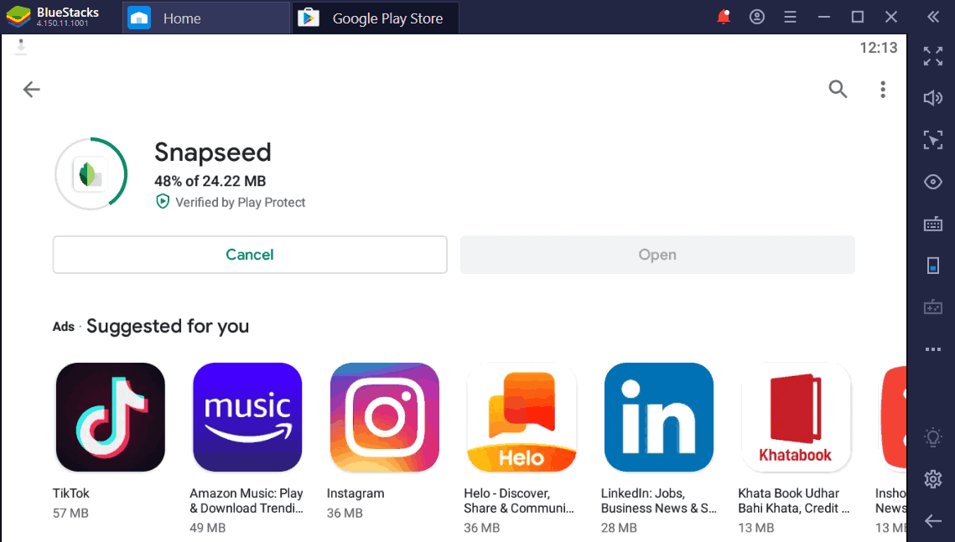Click the download notification icon in status bar

(x=21, y=47)
